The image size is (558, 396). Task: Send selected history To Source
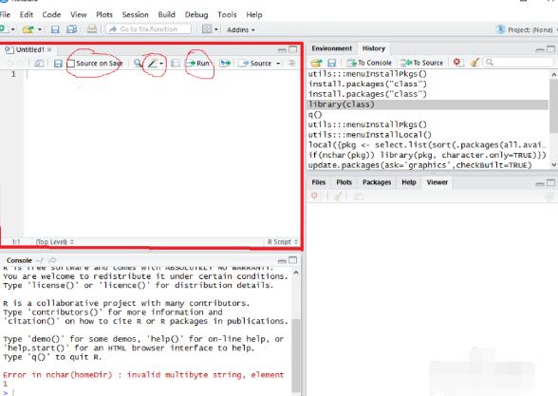click(x=422, y=63)
